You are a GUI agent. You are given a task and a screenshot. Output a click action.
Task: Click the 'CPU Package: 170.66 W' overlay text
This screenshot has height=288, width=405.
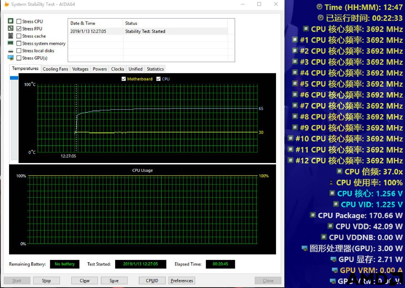[x=360, y=216]
